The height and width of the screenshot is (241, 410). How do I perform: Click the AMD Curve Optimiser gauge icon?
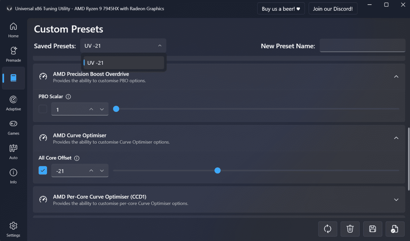43,138
